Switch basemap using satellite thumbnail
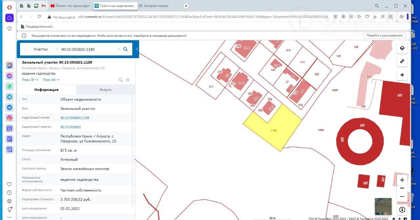The image size is (420, 220). [383, 206]
